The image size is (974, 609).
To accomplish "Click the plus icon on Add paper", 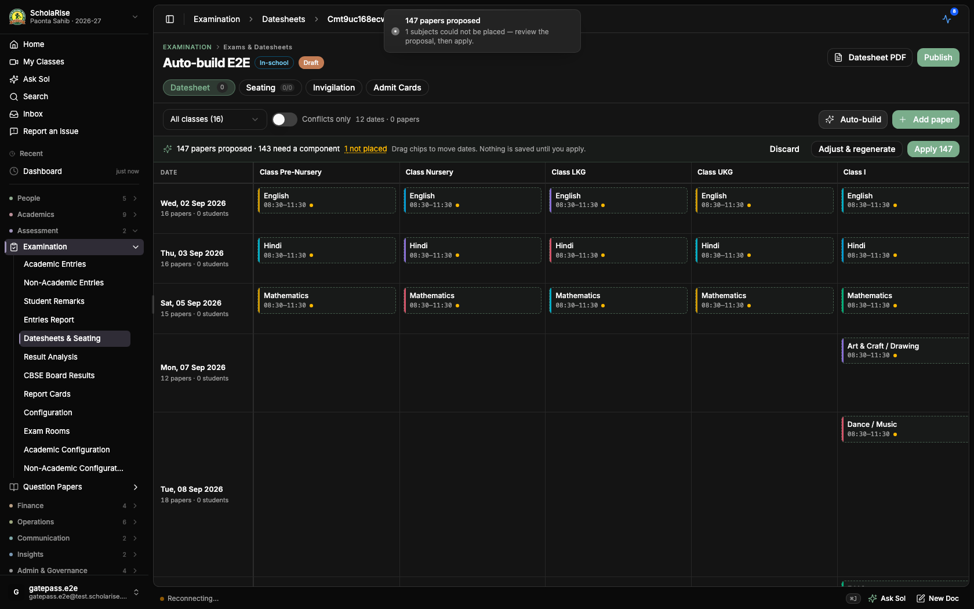I will (903, 119).
